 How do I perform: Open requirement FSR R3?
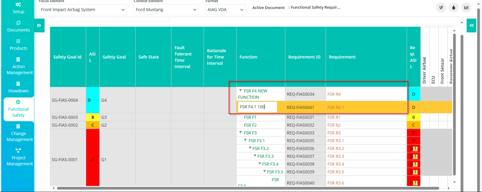click(334, 133)
